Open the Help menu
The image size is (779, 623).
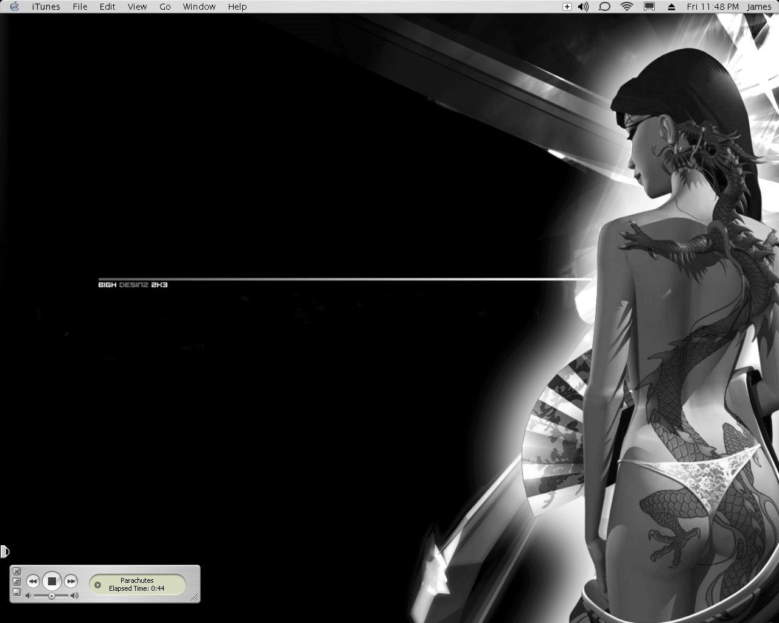click(237, 7)
